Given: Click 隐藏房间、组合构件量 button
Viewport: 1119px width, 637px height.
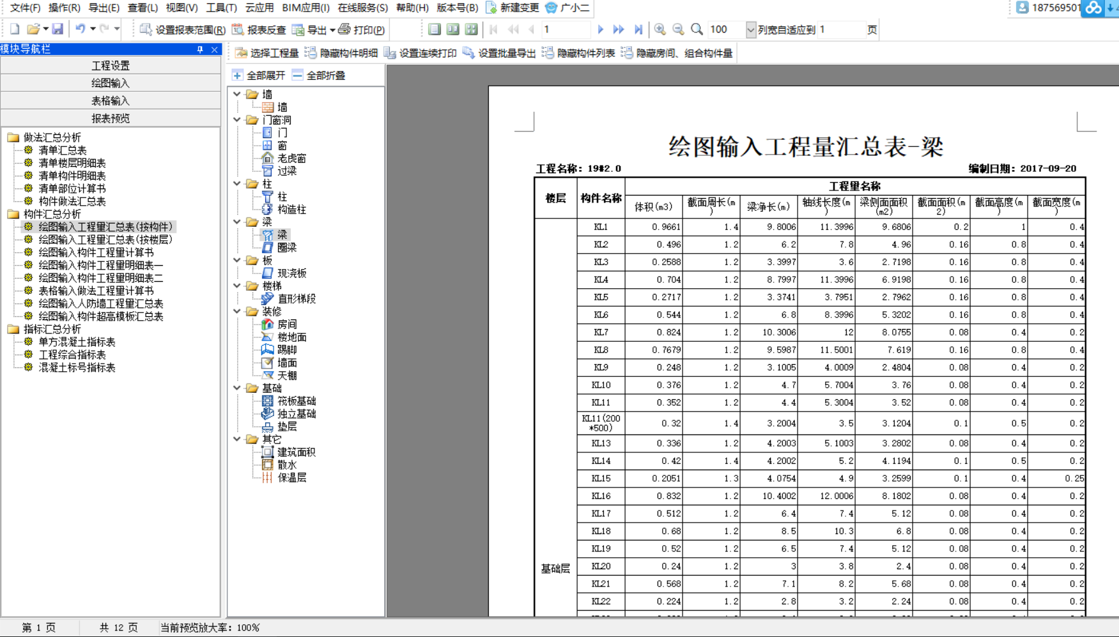Looking at the screenshot, I should pos(677,53).
